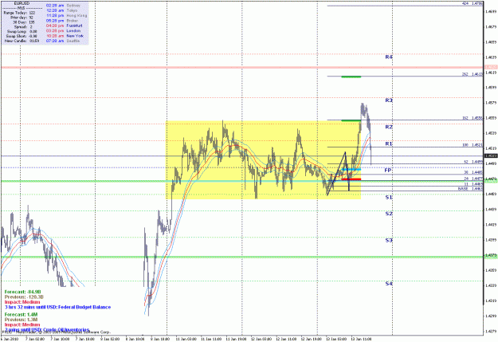Click the pink horizontal line price tag

[x=491, y=67]
